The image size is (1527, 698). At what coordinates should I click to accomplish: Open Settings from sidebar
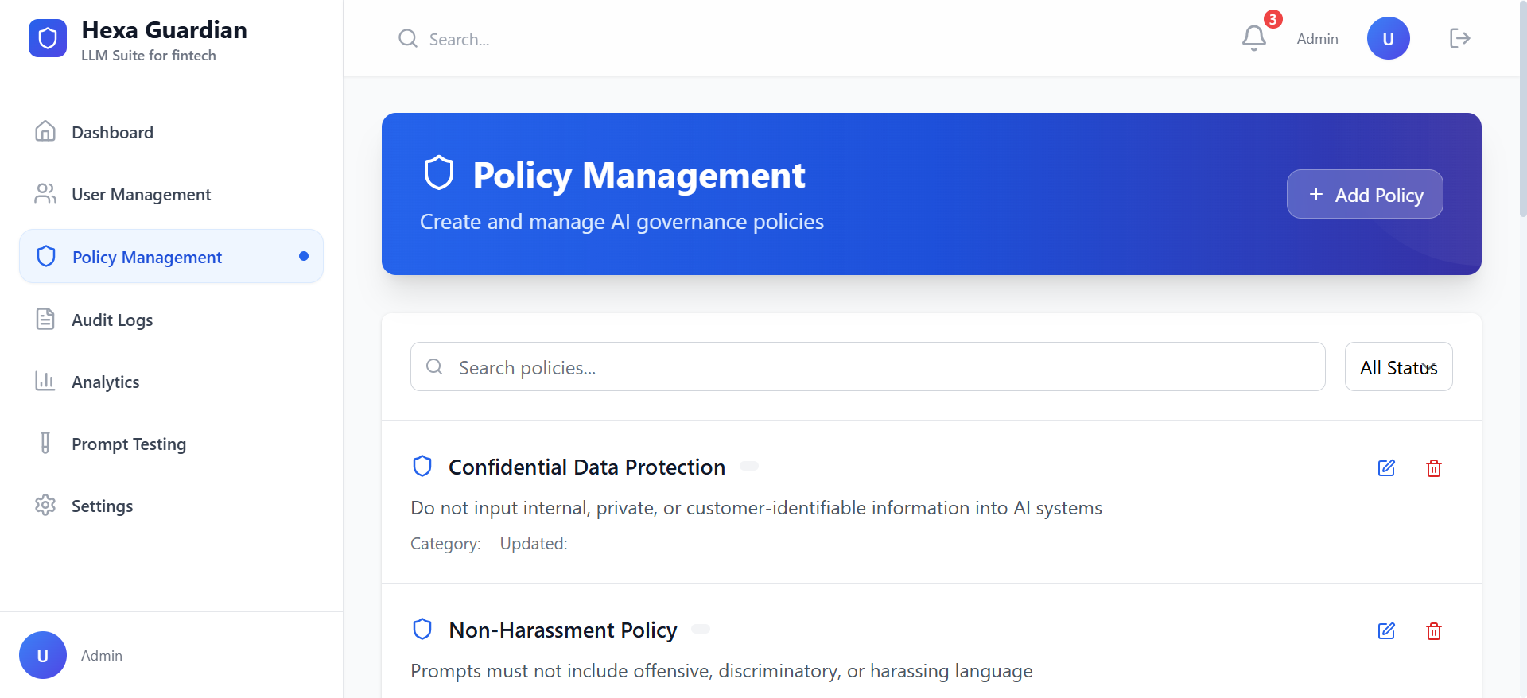pos(102,506)
